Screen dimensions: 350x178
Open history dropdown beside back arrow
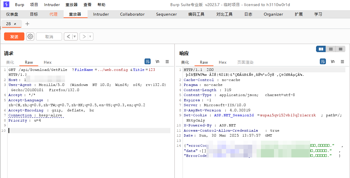pyautogui.click(x=75, y=36)
